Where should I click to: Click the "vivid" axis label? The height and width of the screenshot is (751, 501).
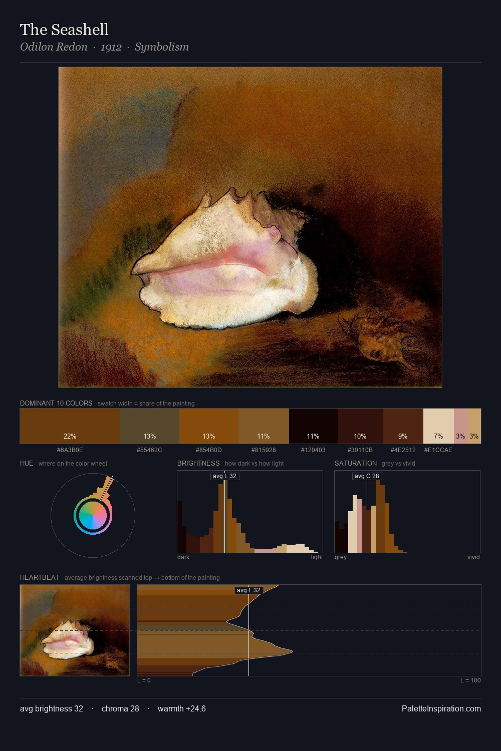473,557
